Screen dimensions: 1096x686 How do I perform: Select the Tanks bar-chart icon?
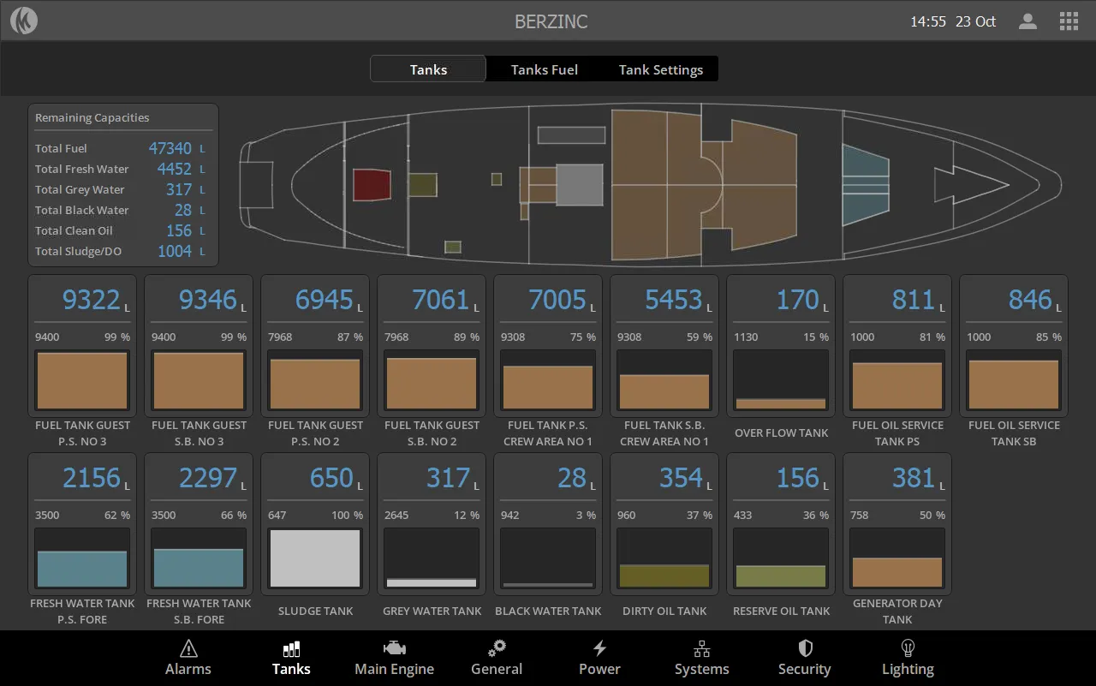[291, 648]
